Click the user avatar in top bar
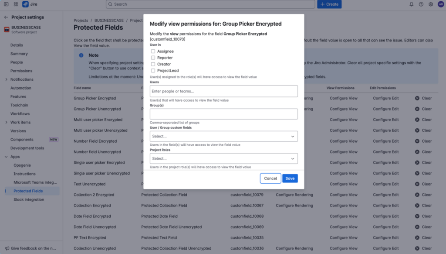 [440, 4]
